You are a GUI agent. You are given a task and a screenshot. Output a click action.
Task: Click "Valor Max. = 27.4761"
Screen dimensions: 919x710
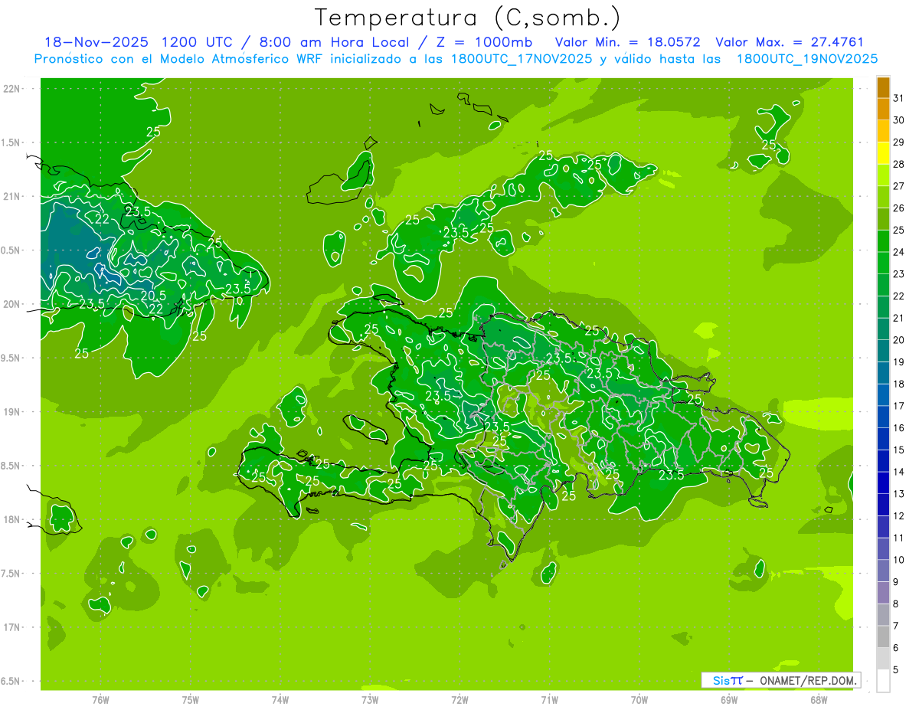point(789,42)
